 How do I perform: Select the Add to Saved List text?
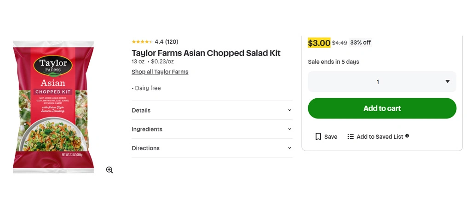(x=380, y=136)
